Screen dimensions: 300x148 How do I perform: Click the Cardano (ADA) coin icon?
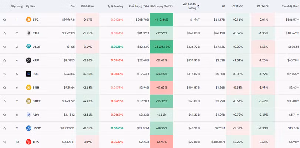[x=29, y=115]
